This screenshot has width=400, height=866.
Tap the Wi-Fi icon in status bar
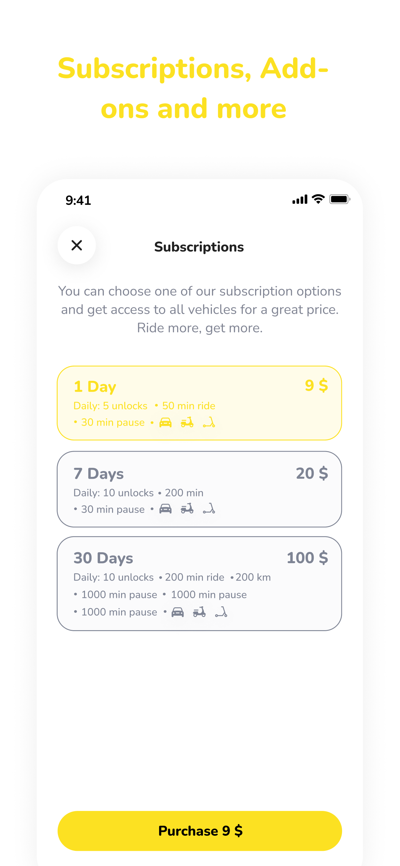[x=318, y=199]
